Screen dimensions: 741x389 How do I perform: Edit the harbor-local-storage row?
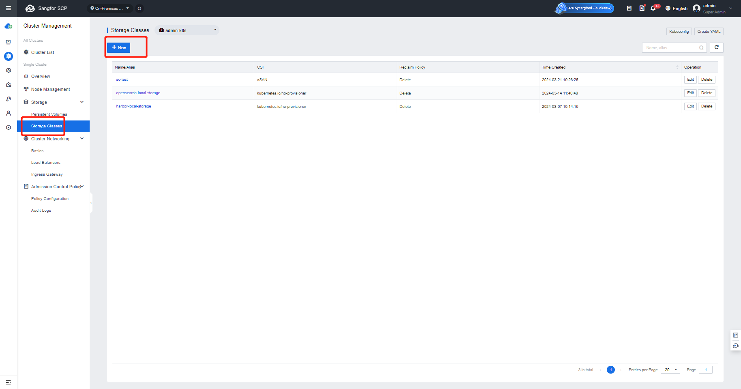click(690, 106)
